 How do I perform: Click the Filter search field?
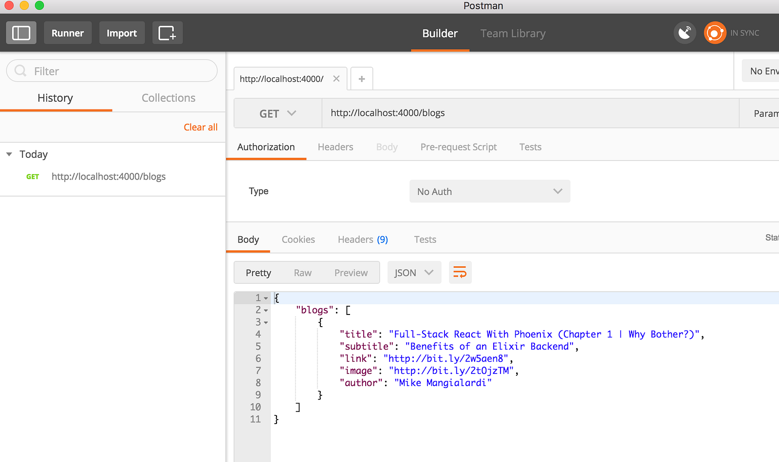pyautogui.click(x=112, y=71)
